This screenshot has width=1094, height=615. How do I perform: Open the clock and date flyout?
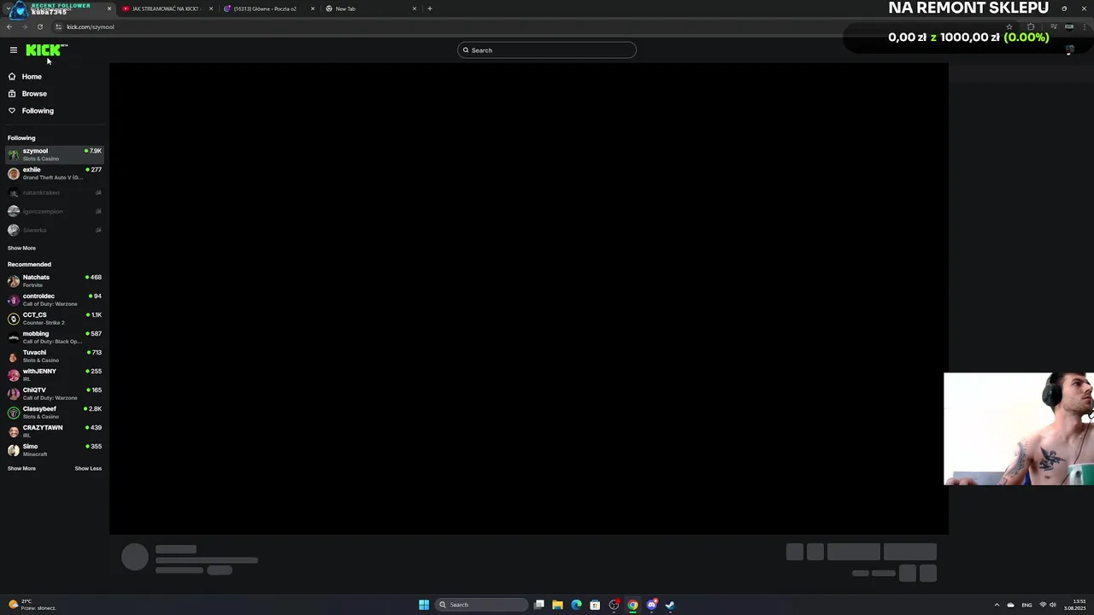tap(1075, 605)
